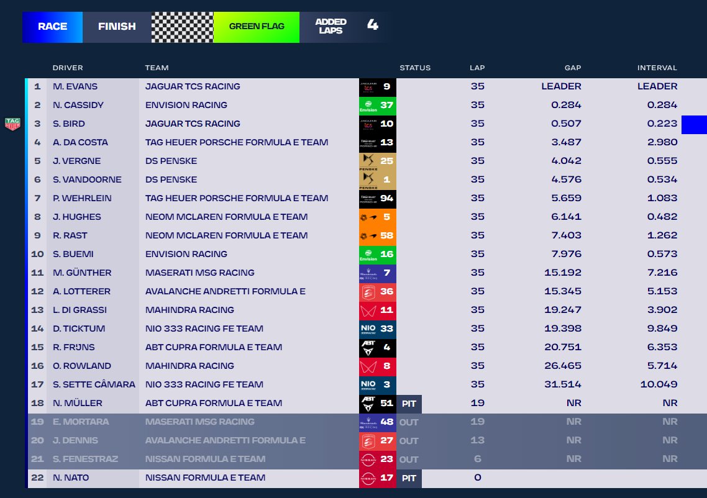Viewport: 707px width, 498px height.
Task: Click Nissan car number 23 badge
Action: tap(377, 460)
